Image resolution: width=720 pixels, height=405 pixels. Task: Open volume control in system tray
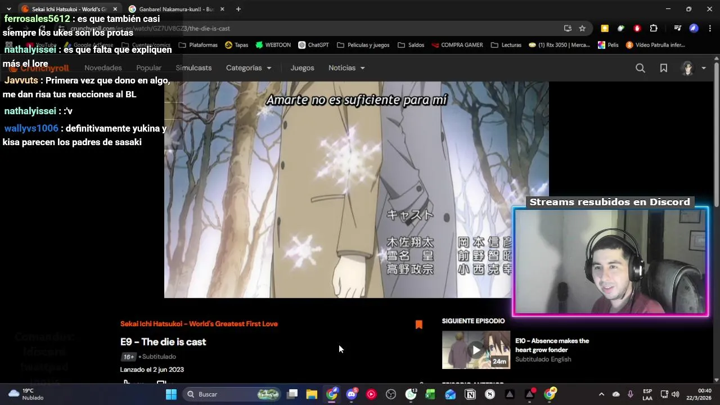pos(675,394)
